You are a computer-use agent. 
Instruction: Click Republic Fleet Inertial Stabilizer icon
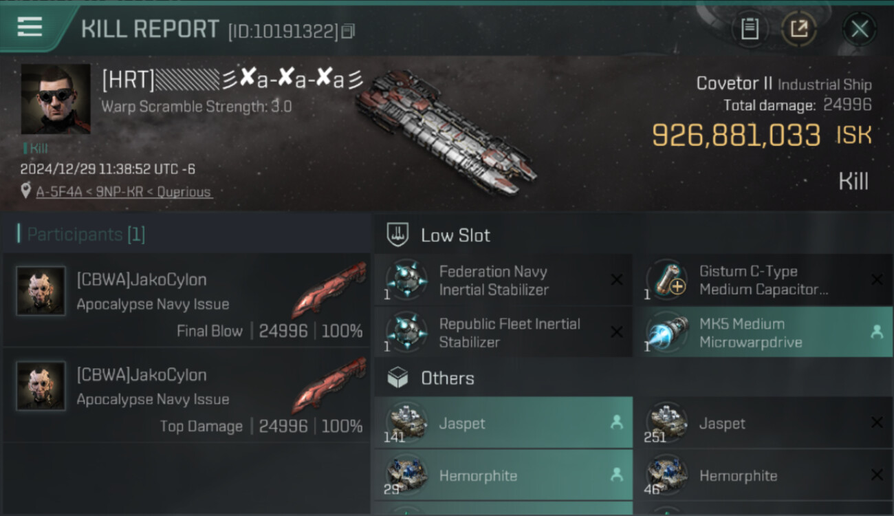click(406, 332)
